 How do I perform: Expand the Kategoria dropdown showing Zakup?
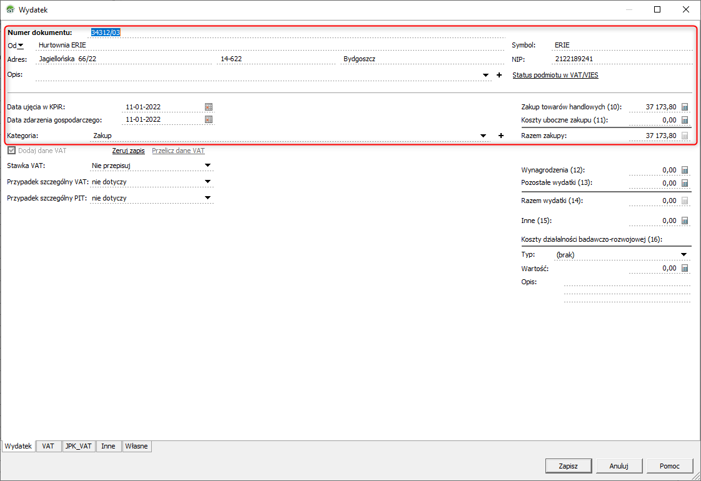point(484,136)
